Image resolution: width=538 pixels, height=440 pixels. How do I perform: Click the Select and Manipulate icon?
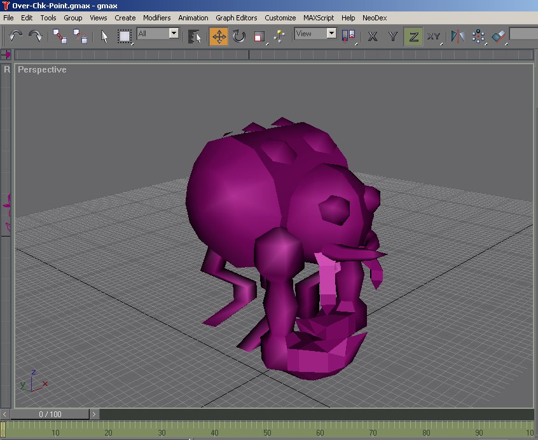pos(280,36)
